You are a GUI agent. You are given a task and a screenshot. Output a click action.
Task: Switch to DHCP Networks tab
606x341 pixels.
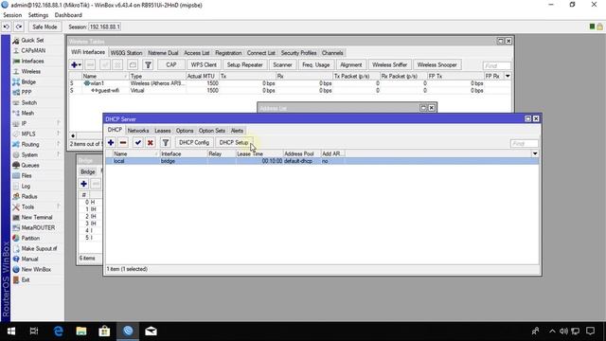138,131
